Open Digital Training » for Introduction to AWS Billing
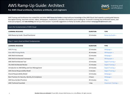This screenshot has width=130, height=101. click(110, 68)
